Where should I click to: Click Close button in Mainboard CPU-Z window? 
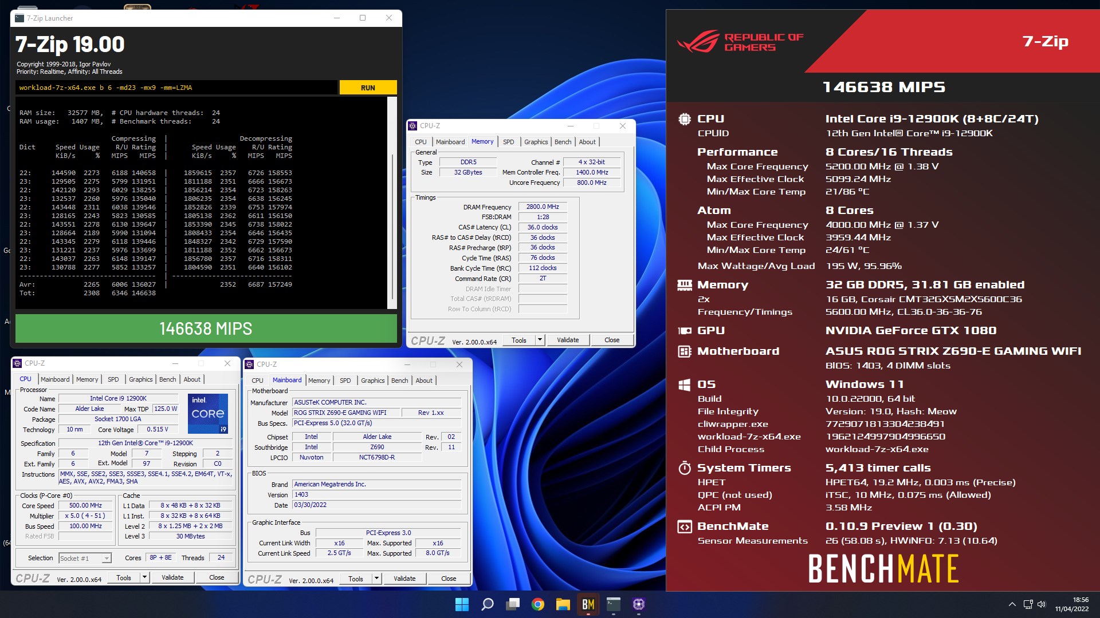click(x=449, y=579)
